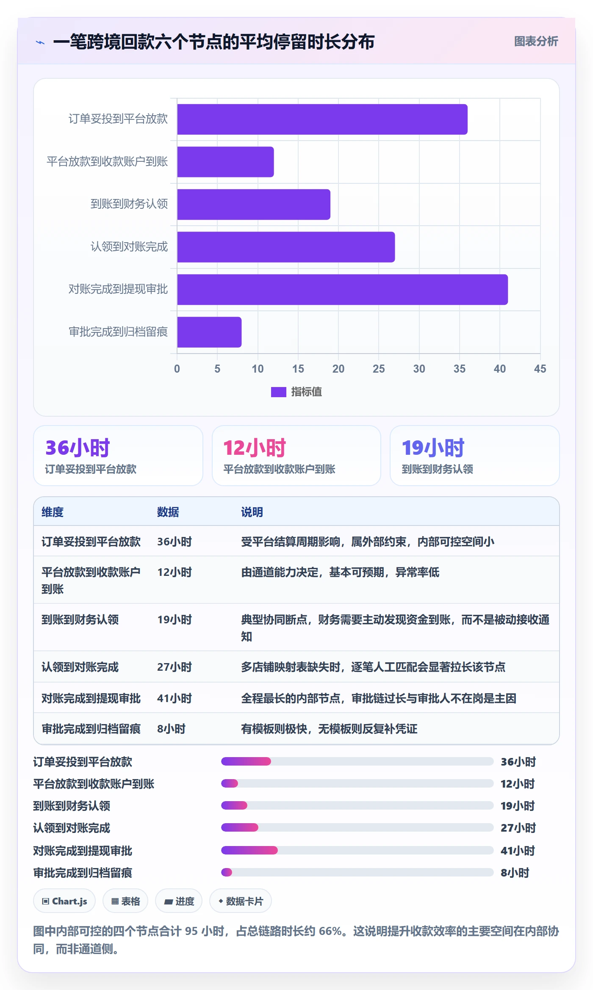
Task: Click the 表格 tag chip
Action: pos(125,901)
